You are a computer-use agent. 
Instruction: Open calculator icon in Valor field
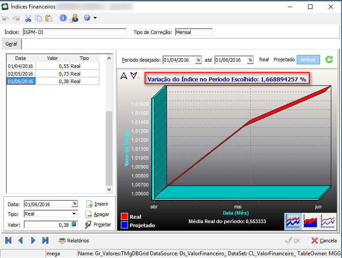[74, 224]
